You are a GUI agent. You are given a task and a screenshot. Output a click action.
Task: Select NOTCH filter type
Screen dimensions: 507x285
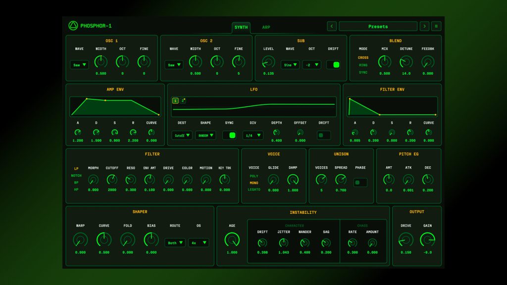(x=76, y=176)
